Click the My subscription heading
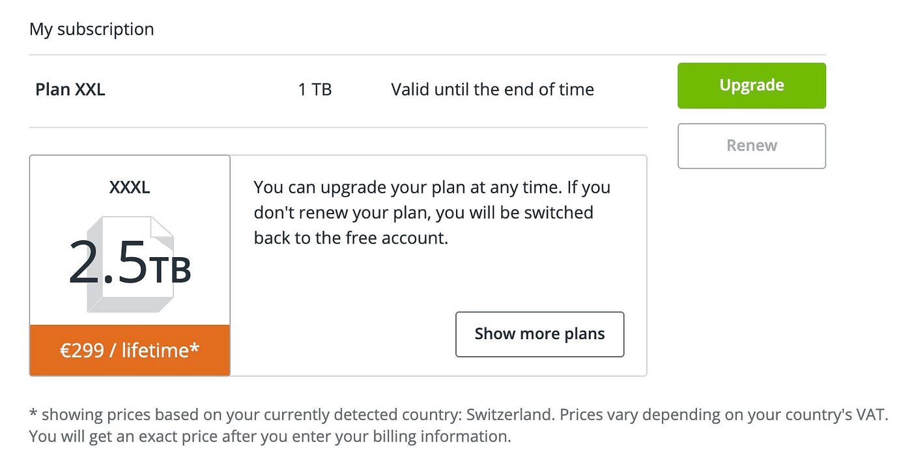Viewport: 912px width, 472px height. (x=91, y=29)
